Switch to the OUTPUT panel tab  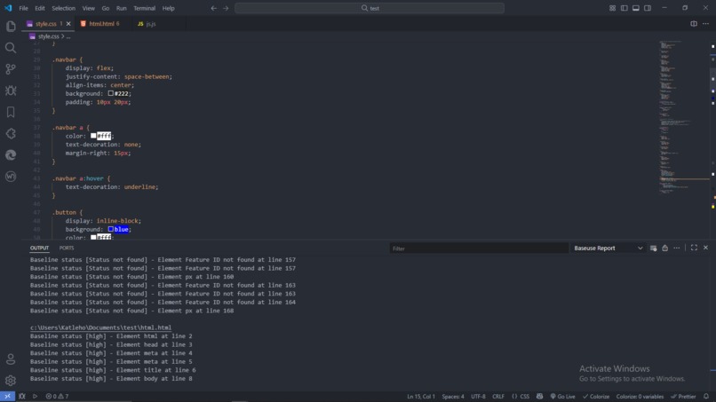[39, 248]
